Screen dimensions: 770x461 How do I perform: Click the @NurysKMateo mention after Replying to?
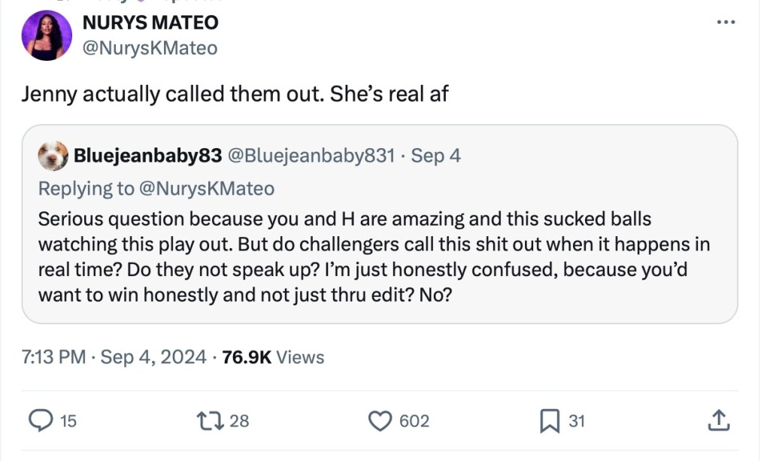click(207, 187)
